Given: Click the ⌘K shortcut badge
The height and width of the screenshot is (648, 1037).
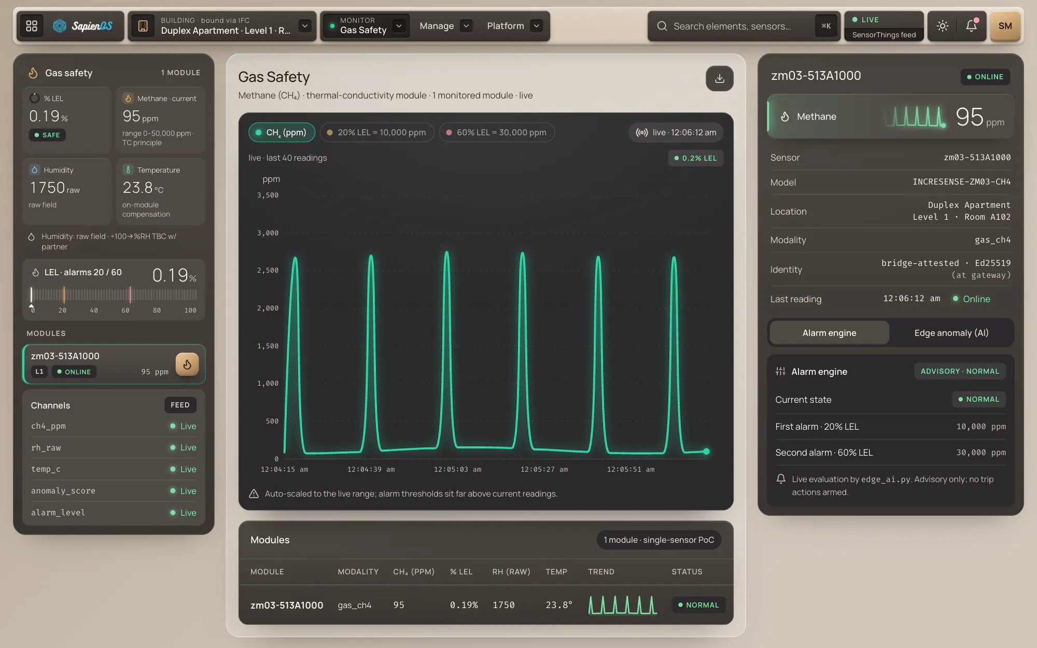Looking at the screenshot, I should pos(826,26).
